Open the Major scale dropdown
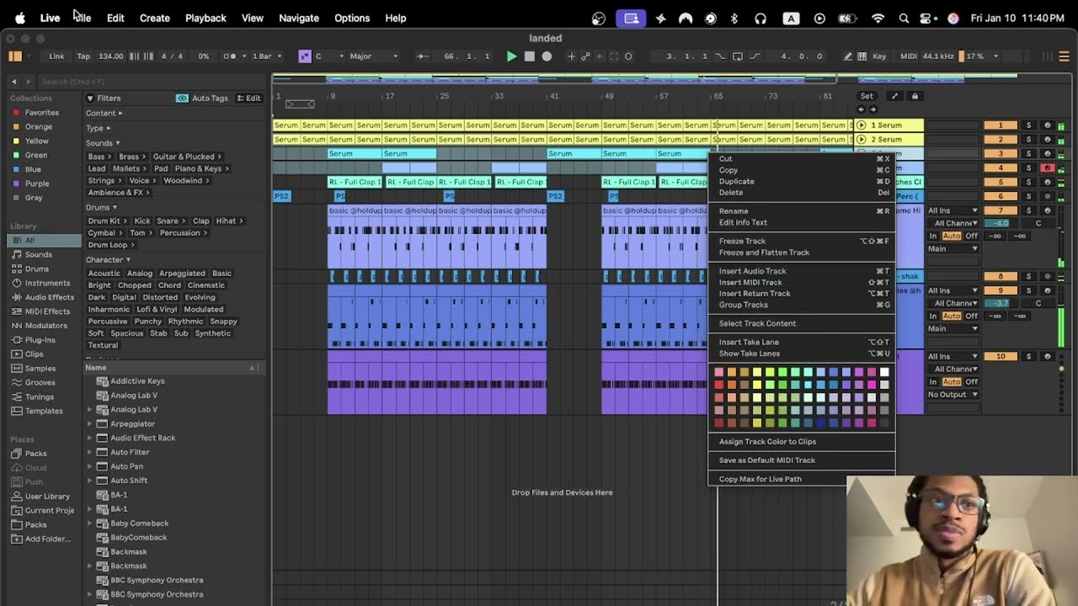1078x606 pixels. click(x=374, y=56)
